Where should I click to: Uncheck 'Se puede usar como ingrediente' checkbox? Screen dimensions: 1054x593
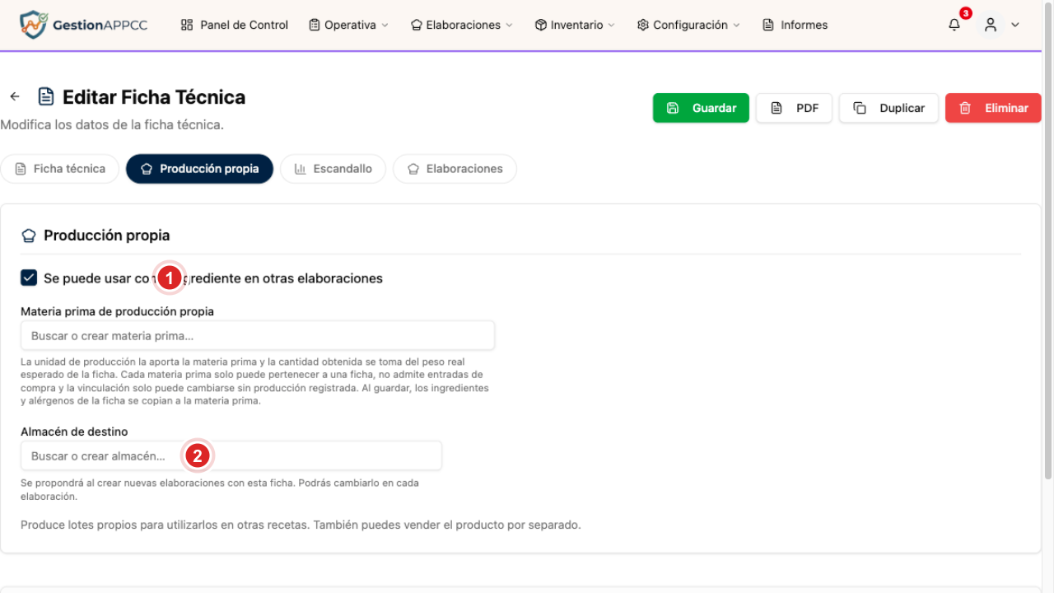point(29,278)
